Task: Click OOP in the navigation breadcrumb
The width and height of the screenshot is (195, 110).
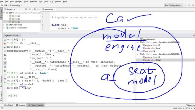Action: 4,5
